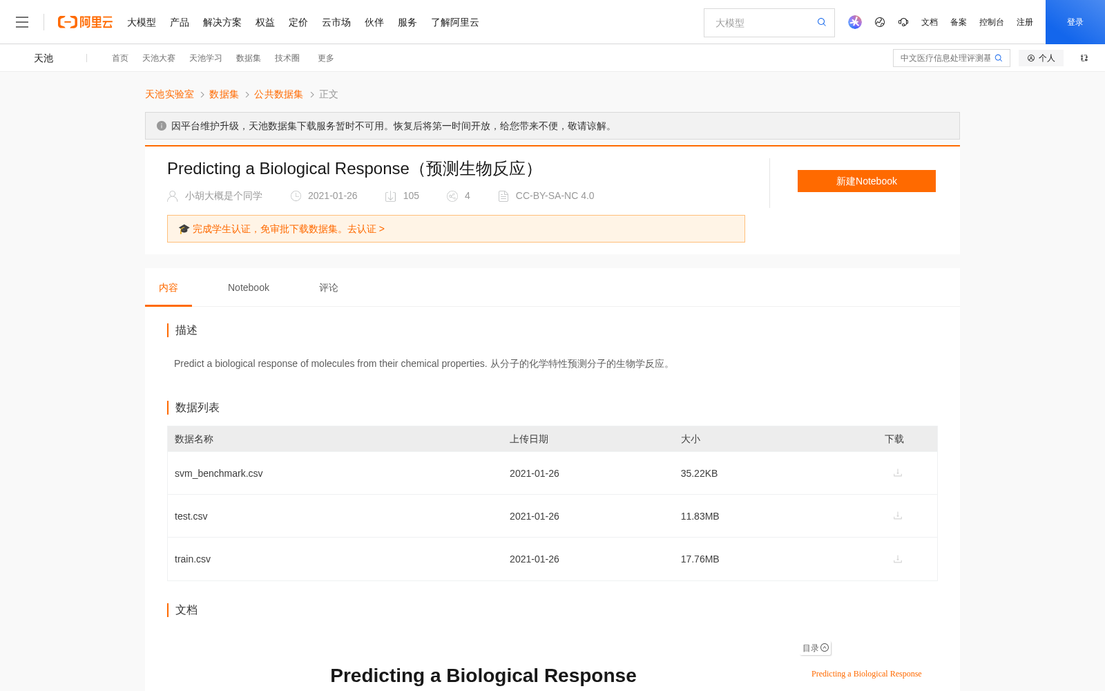
Task: Download svm_benchmark.csv via its download icon
Action: click(x=898, y=473)
